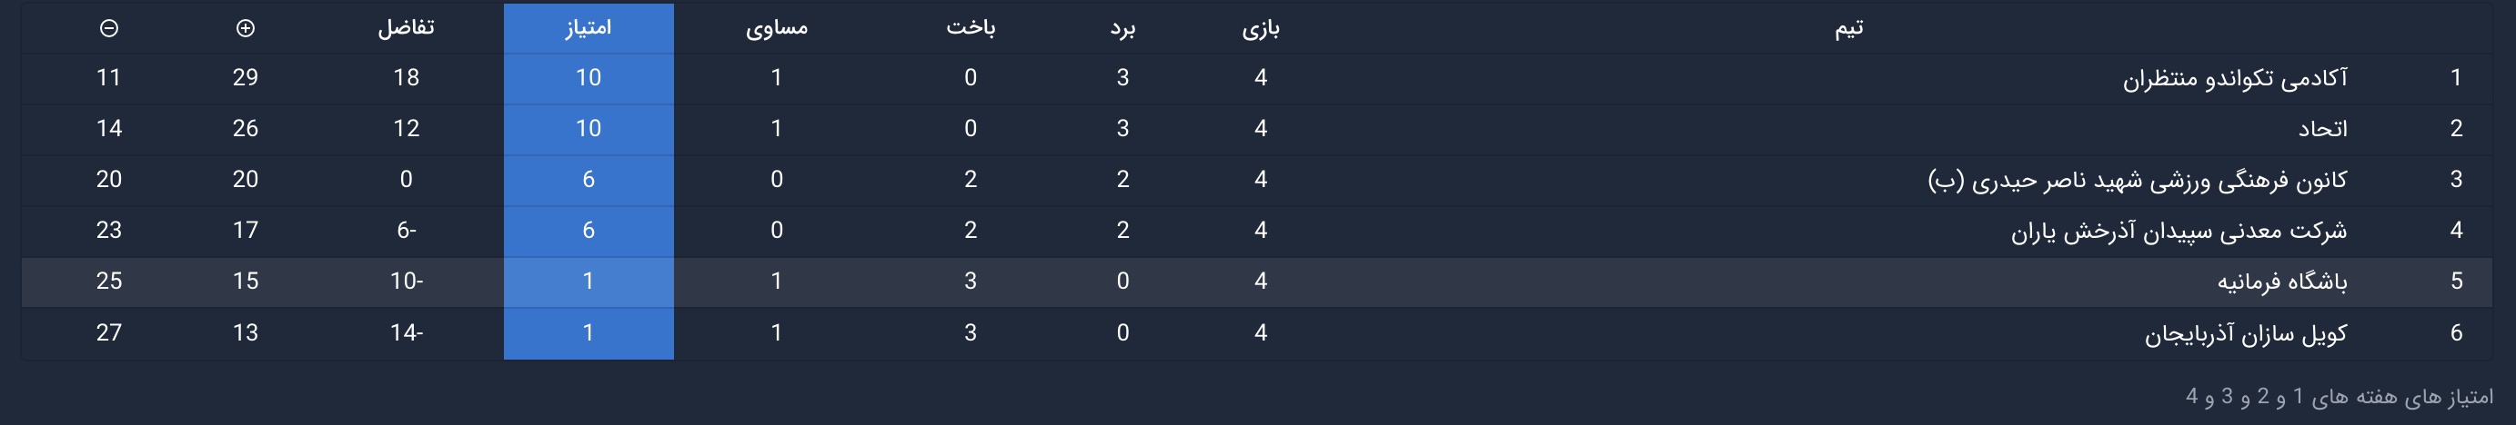
Task: Click goal difference 18 in first row
Action: click(x=407, y=78)
